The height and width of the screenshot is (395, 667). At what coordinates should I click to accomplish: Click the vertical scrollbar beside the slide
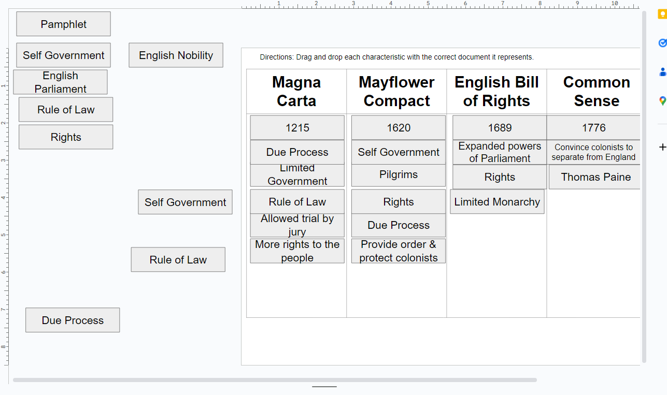click(644, 186)
